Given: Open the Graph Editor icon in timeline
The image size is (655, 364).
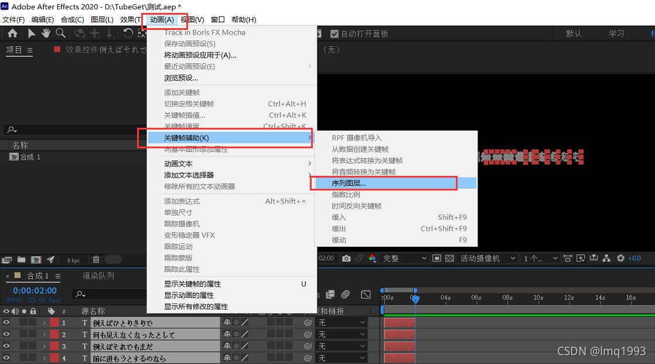Looking at the screenshot, I should click(366, 295).
